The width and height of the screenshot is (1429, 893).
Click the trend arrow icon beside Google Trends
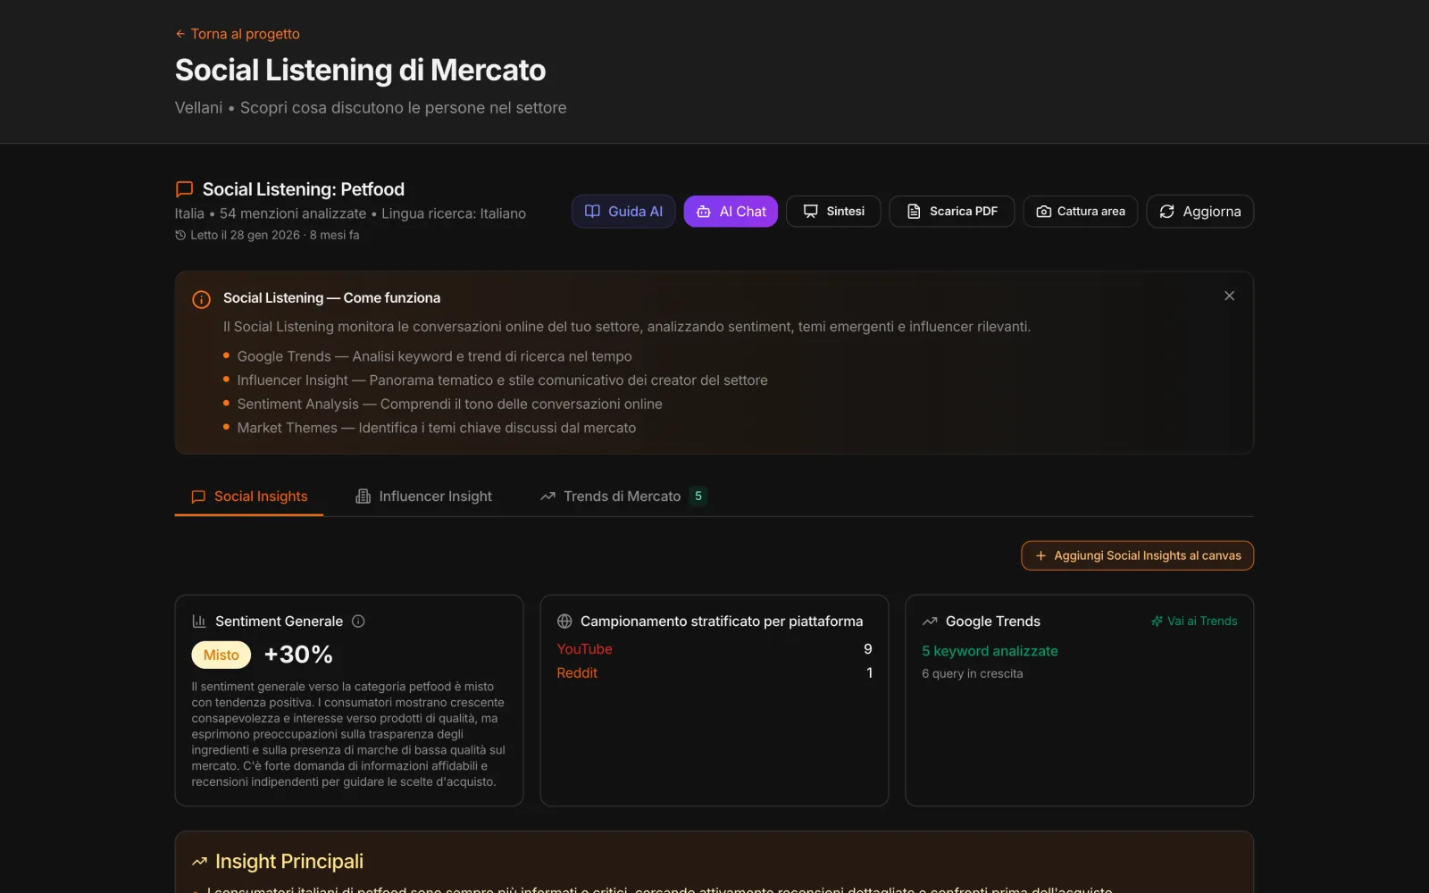point(930,622)
